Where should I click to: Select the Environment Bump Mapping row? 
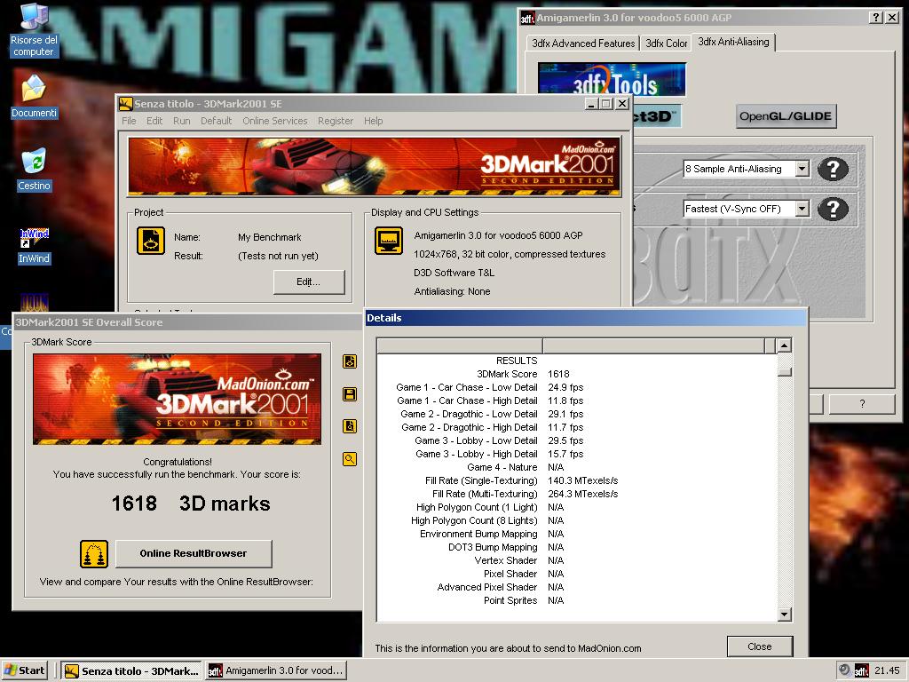[x=577, y=534]
